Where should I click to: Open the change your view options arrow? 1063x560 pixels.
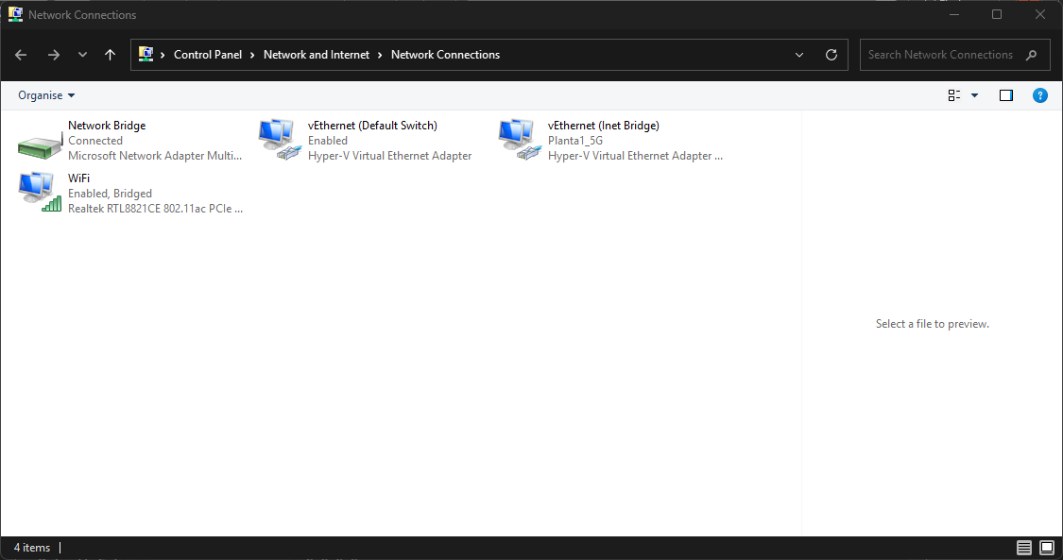[x=975, y=95]
